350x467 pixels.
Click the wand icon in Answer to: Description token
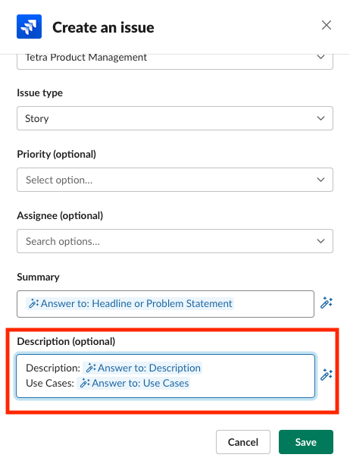point(91,368)
